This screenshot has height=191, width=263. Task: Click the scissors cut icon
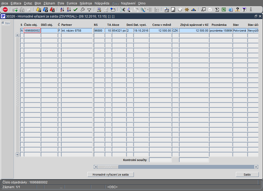click(123, 10)
